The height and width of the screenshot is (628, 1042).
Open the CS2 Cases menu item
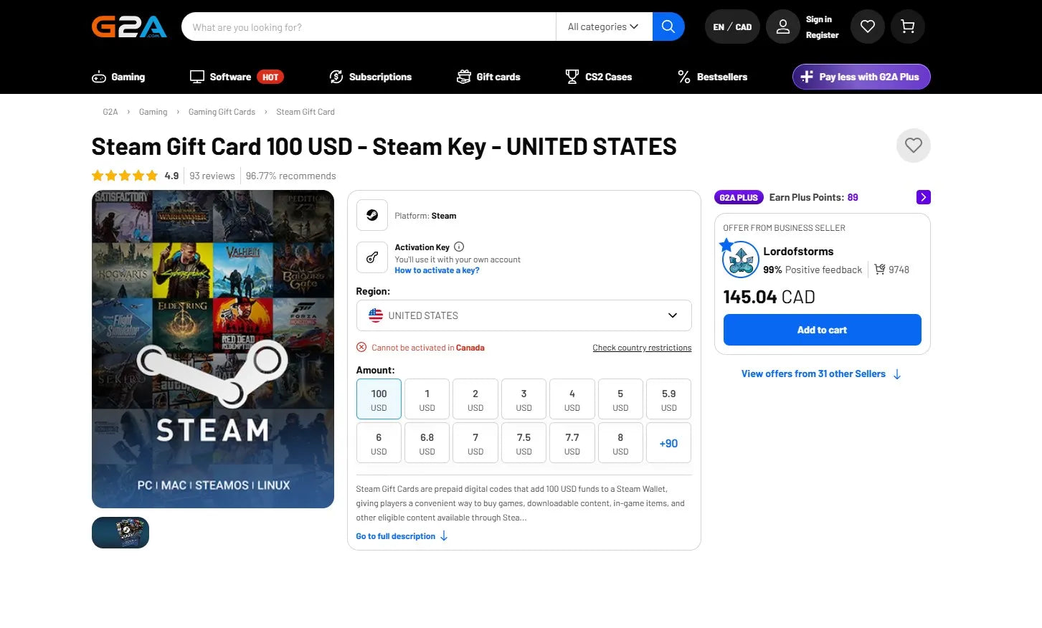click(599, 77)
